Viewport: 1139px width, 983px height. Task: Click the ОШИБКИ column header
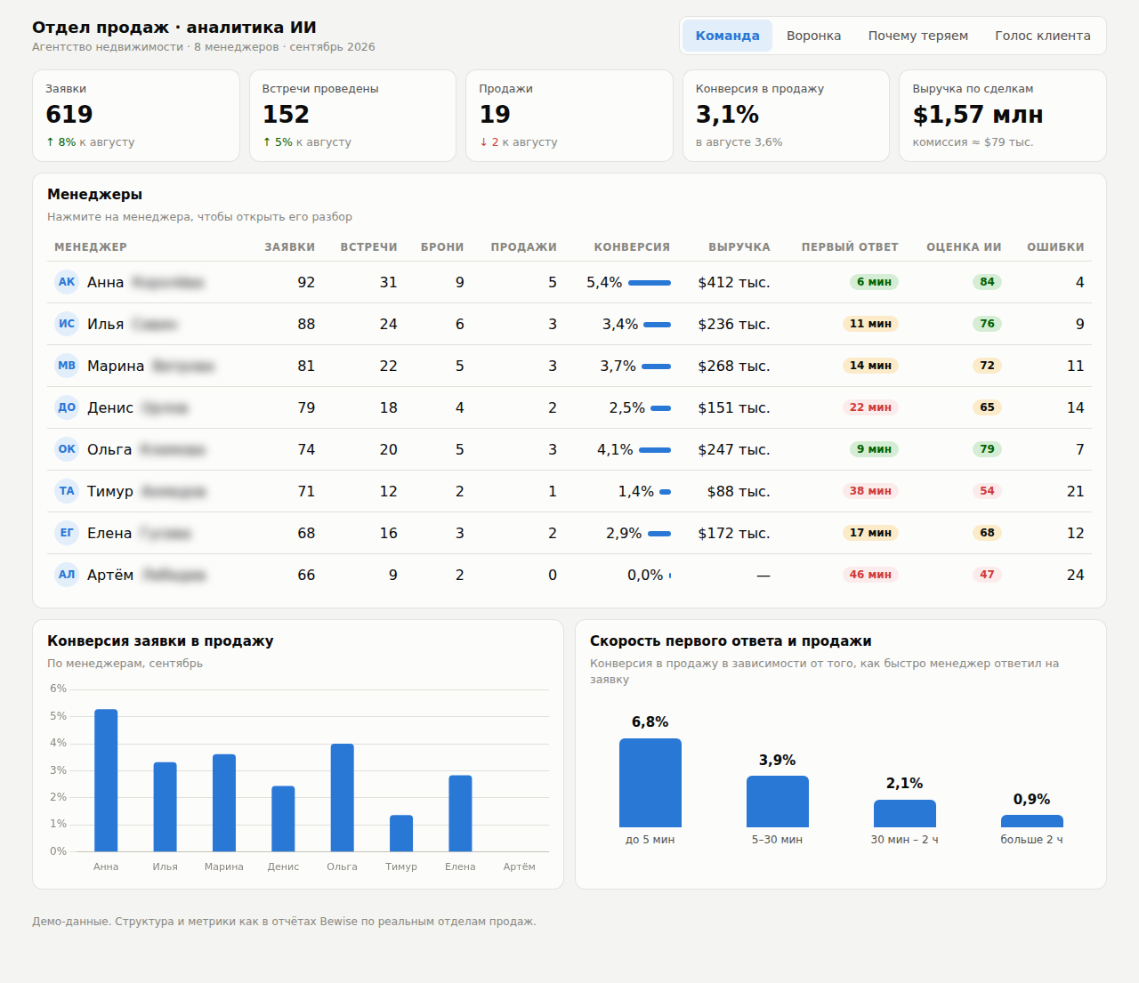pyautogui.click(x=1055, y=247)
